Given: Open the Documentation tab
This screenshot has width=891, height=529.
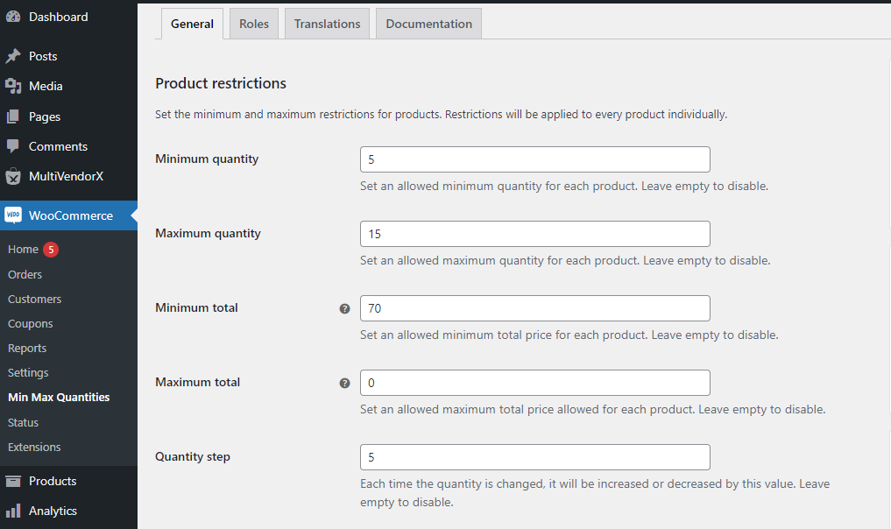Looking at the screenshot, I should coord(429,24).
